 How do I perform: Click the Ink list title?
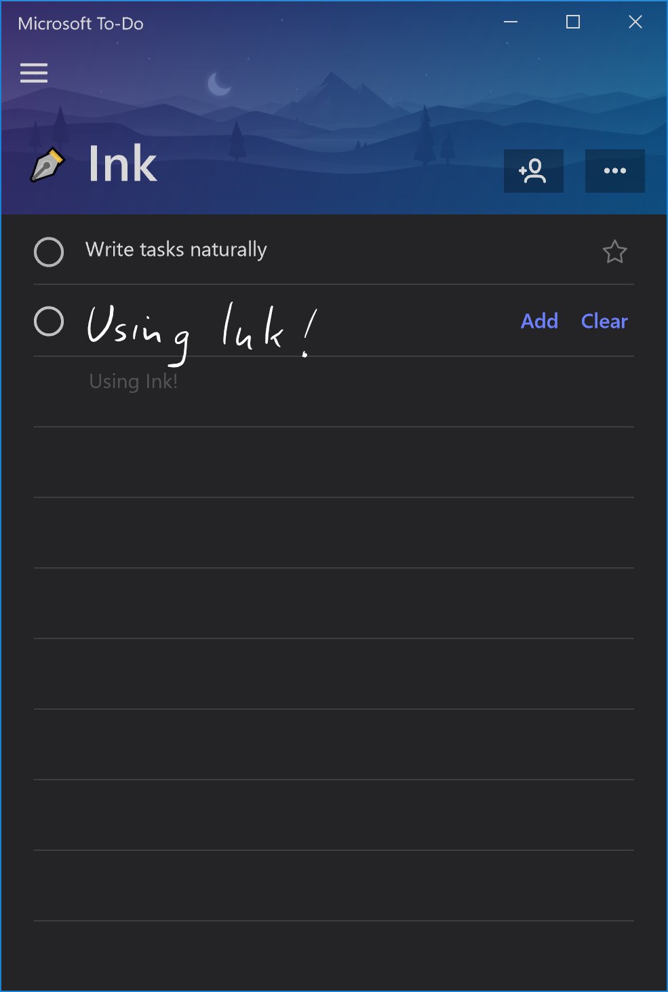[x=123, y=165]
